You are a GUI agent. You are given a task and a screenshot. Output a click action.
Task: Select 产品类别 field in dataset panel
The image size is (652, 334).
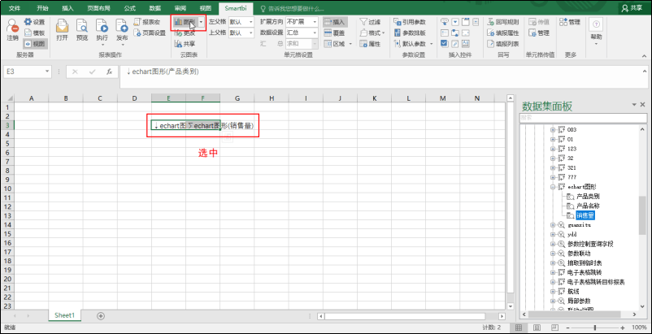point(588,197)
